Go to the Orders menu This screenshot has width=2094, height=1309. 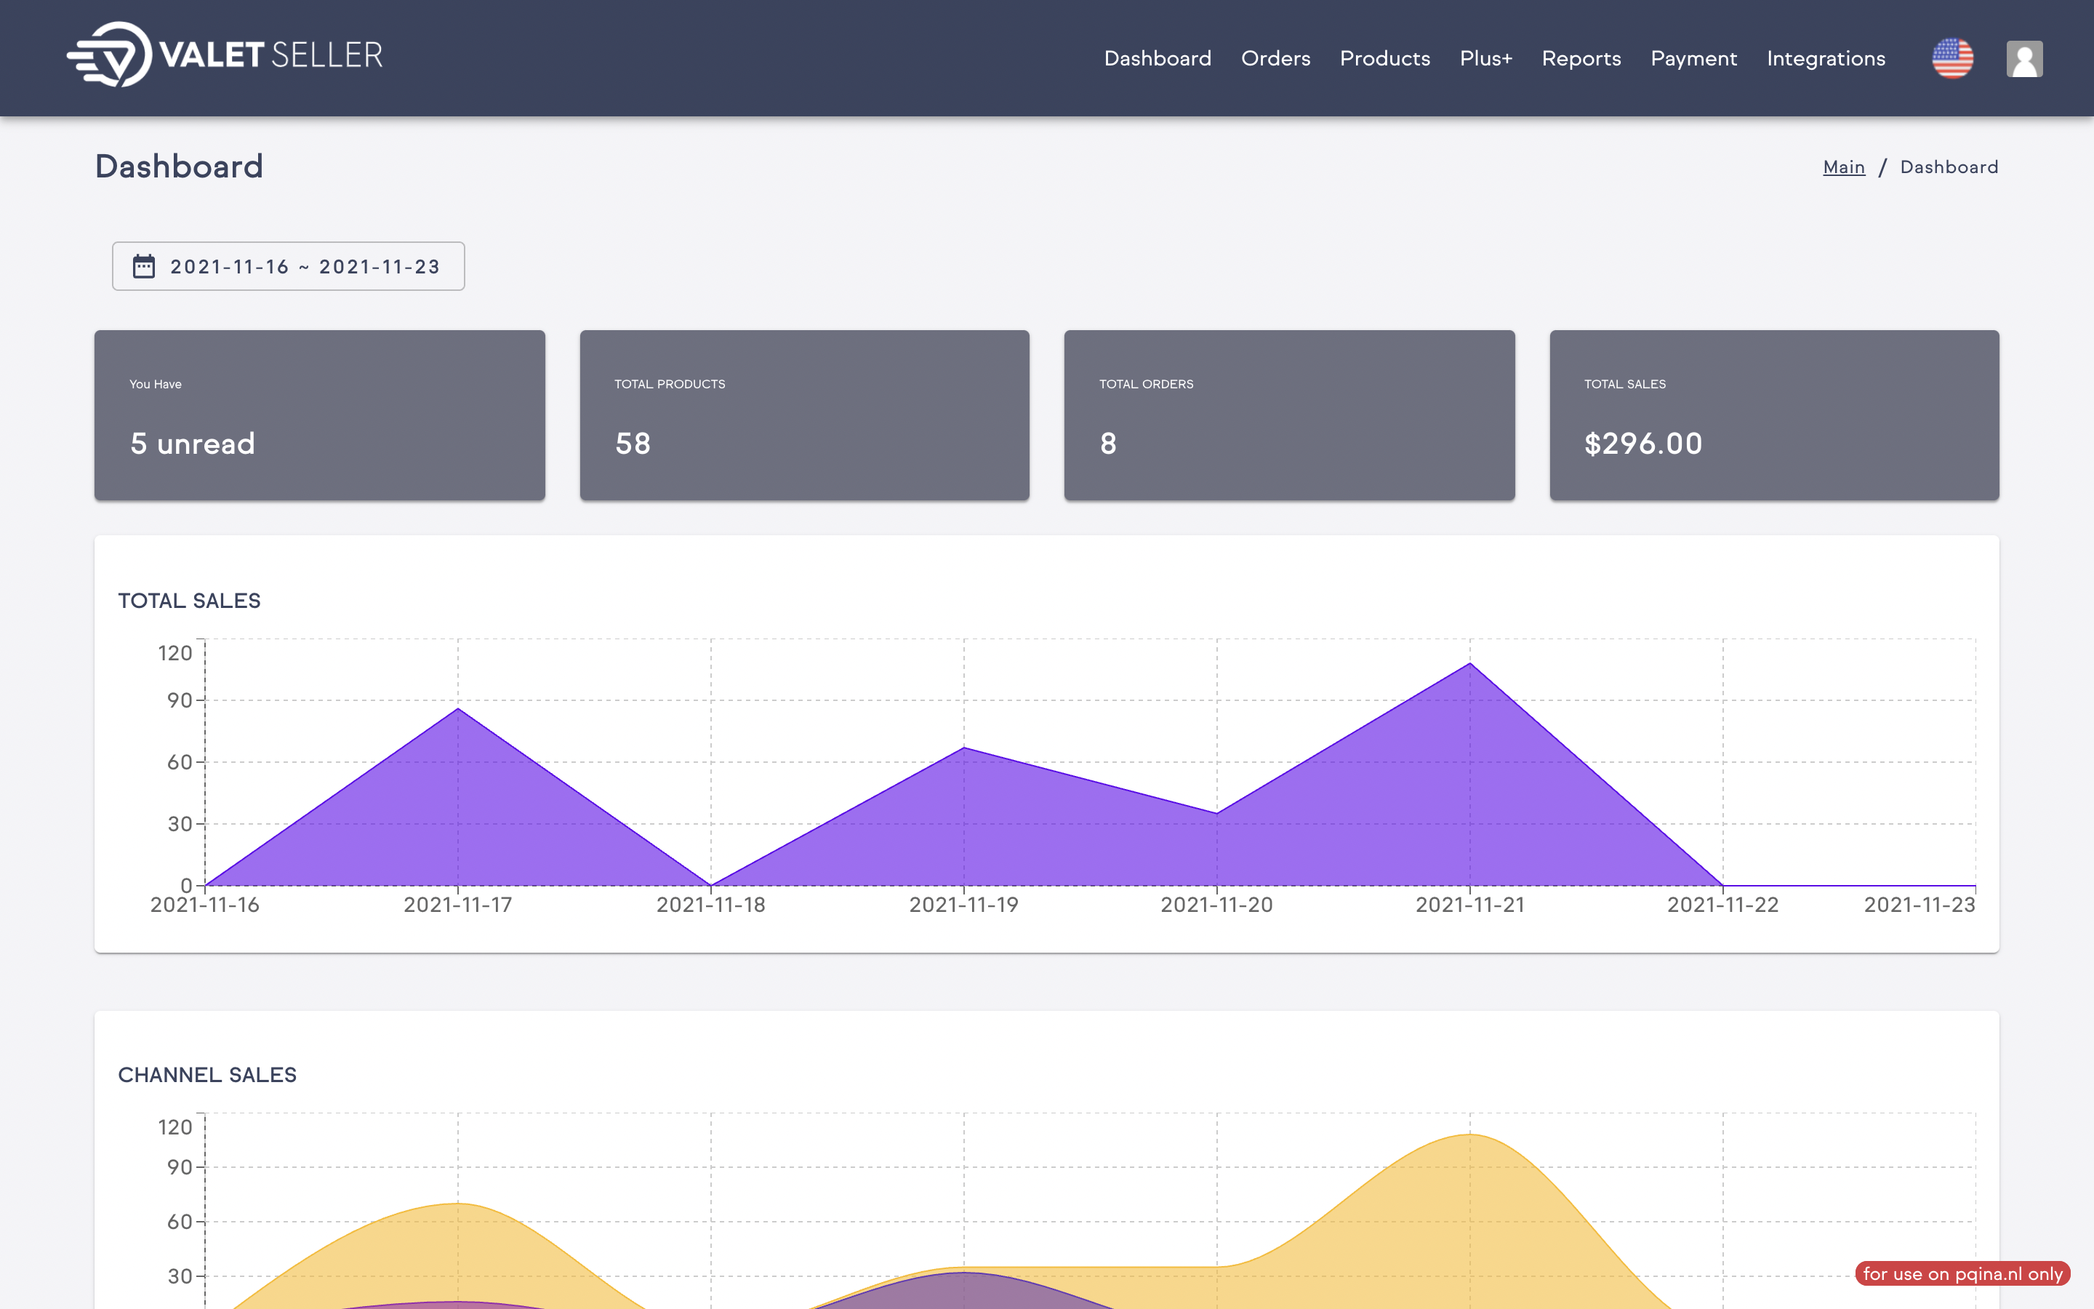point(1275,59)
